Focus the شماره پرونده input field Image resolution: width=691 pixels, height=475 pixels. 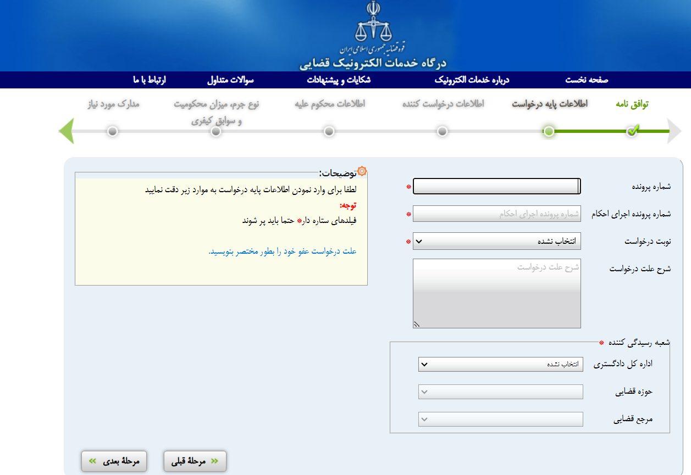pos(496,187)
